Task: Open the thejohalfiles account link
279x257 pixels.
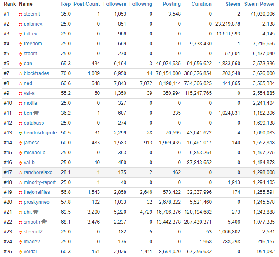Action: point(37,192)
